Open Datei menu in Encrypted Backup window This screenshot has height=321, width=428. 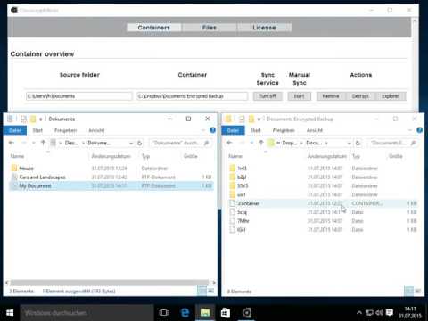[233, 130]
